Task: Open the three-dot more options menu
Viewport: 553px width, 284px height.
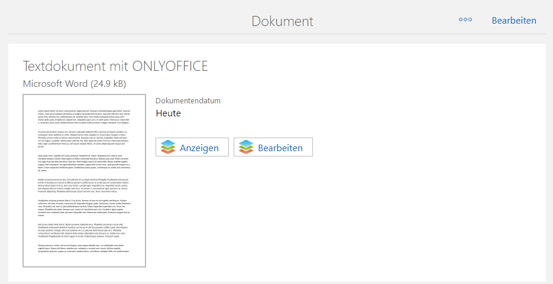Action: tap(465, 20)
